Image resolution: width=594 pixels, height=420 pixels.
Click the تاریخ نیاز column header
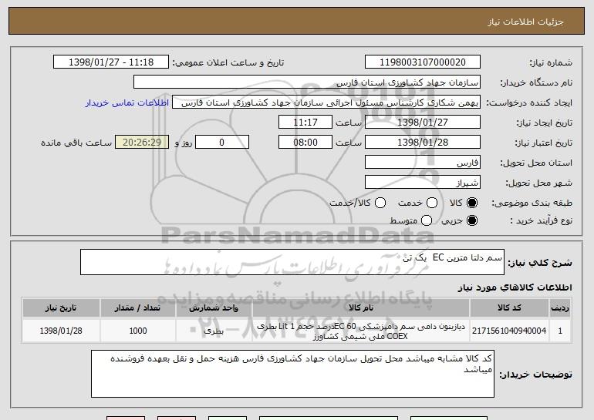tap(61, 307)
